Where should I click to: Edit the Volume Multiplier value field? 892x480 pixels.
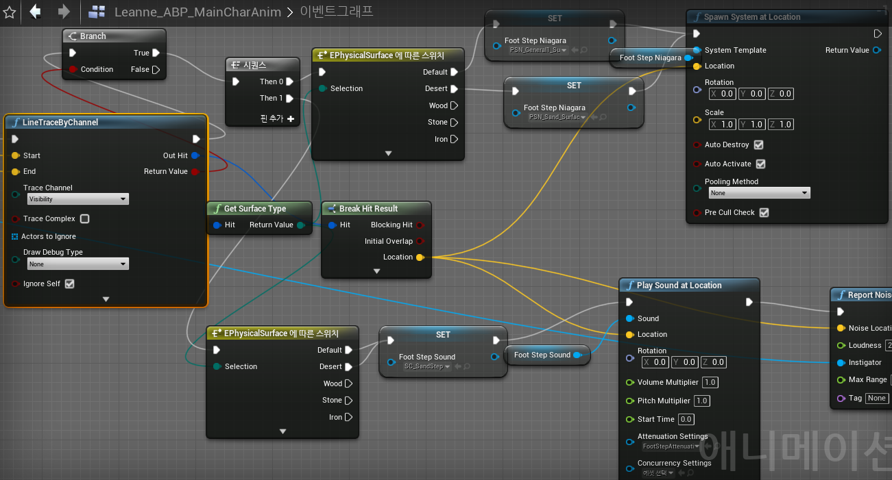(710, 382)
